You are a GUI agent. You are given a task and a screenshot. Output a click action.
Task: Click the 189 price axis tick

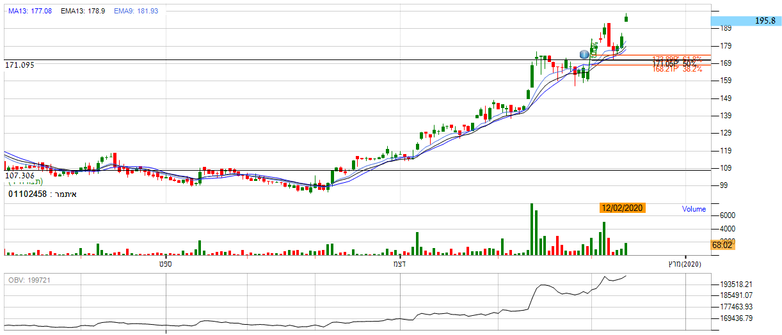(x=726, y=29)
